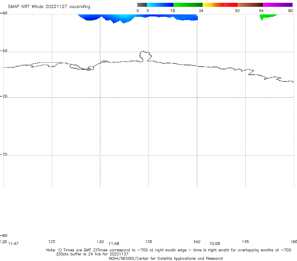
Task: Click the peninsula bump on the coastline near 135
Action: point(145,56)
